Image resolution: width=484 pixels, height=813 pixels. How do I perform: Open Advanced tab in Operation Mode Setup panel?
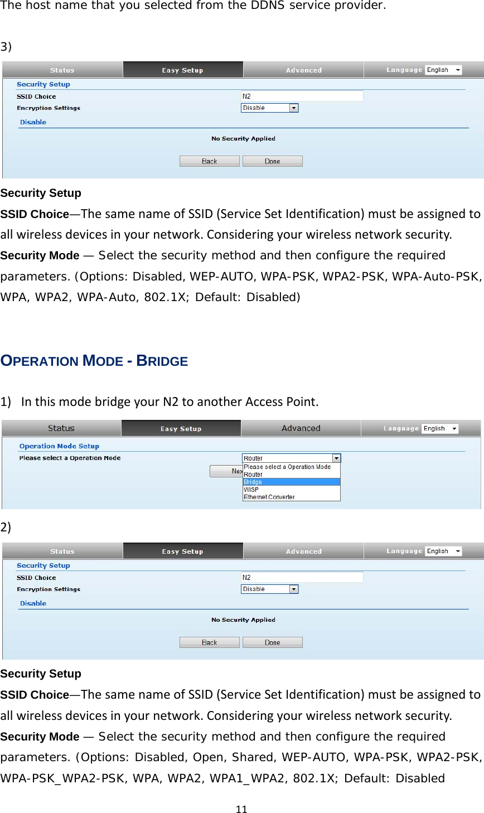tap(301, 428)
